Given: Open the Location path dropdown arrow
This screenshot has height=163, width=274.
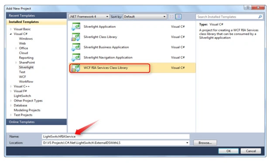Looking at the screenshot, I should (187, 143).
